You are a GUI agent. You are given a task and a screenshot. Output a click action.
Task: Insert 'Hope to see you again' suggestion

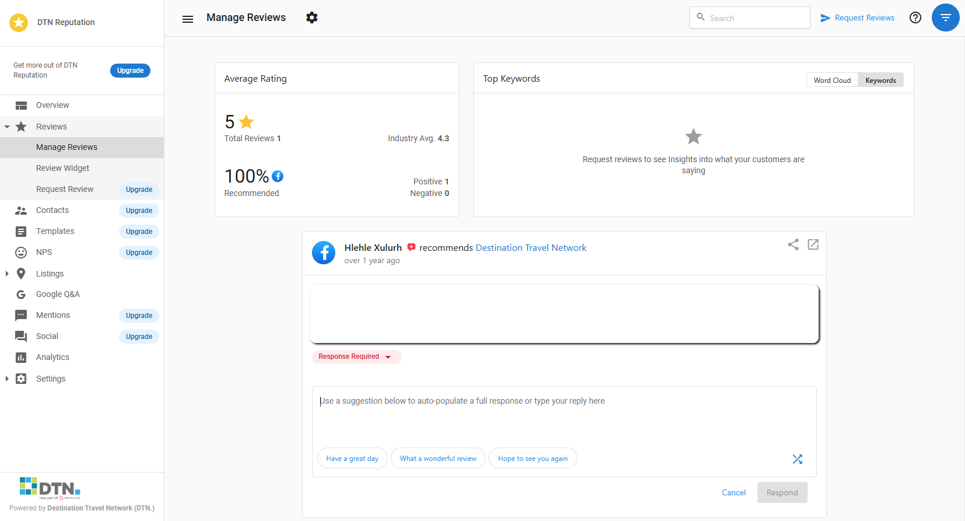click(533, 459)
